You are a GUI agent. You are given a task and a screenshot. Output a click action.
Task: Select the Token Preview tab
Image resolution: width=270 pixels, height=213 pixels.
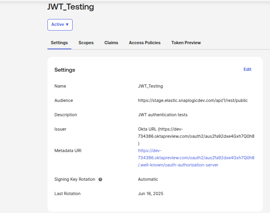[x=186, y=43]
